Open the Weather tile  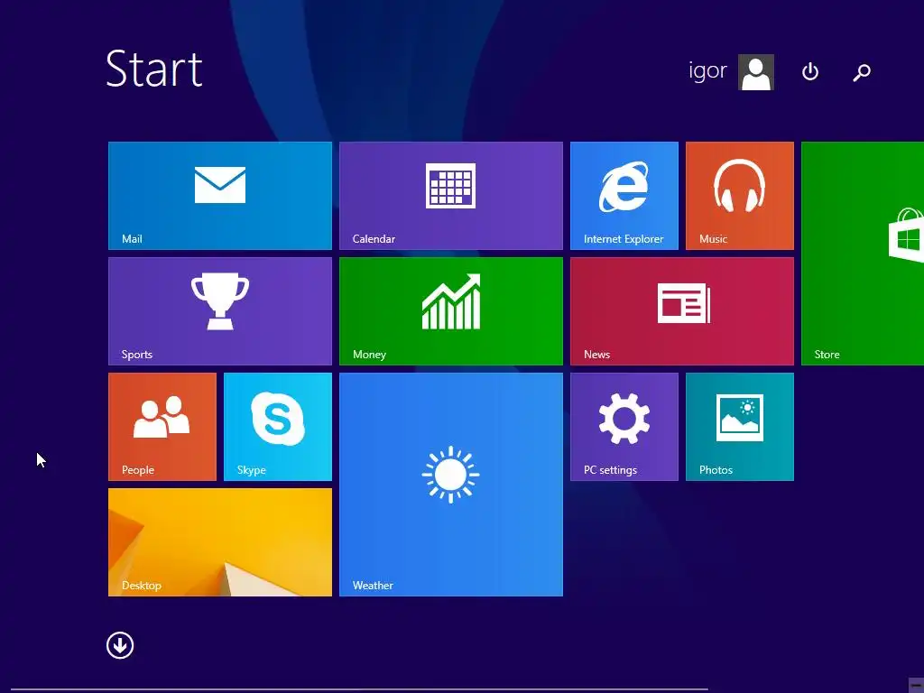(451, 485)
